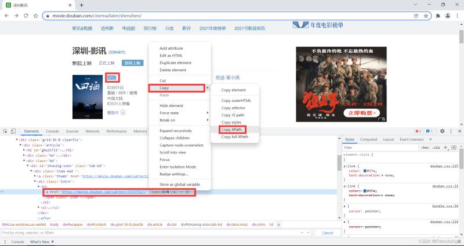The height and width of the screenshot is (246, 464).
Task: Click the 排行榜 navigation link
Action: click(x=150, y=28)
